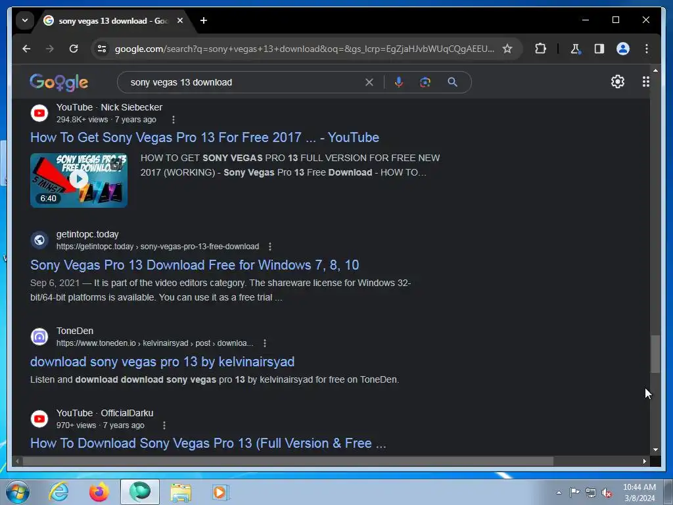
Task: Open the Windows Start menu
Action: (18, 492)
